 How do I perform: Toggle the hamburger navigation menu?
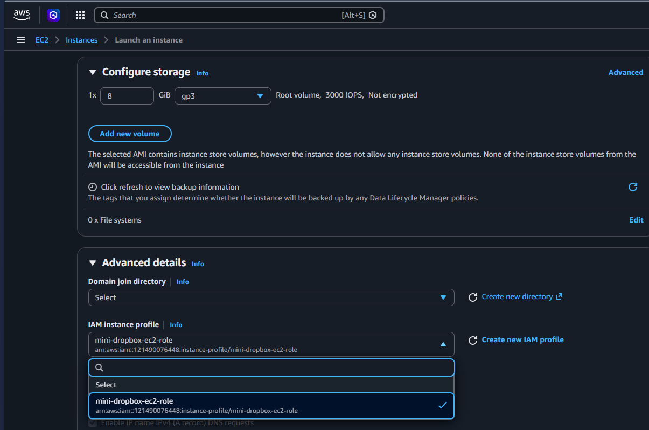[x=21, y=40]
